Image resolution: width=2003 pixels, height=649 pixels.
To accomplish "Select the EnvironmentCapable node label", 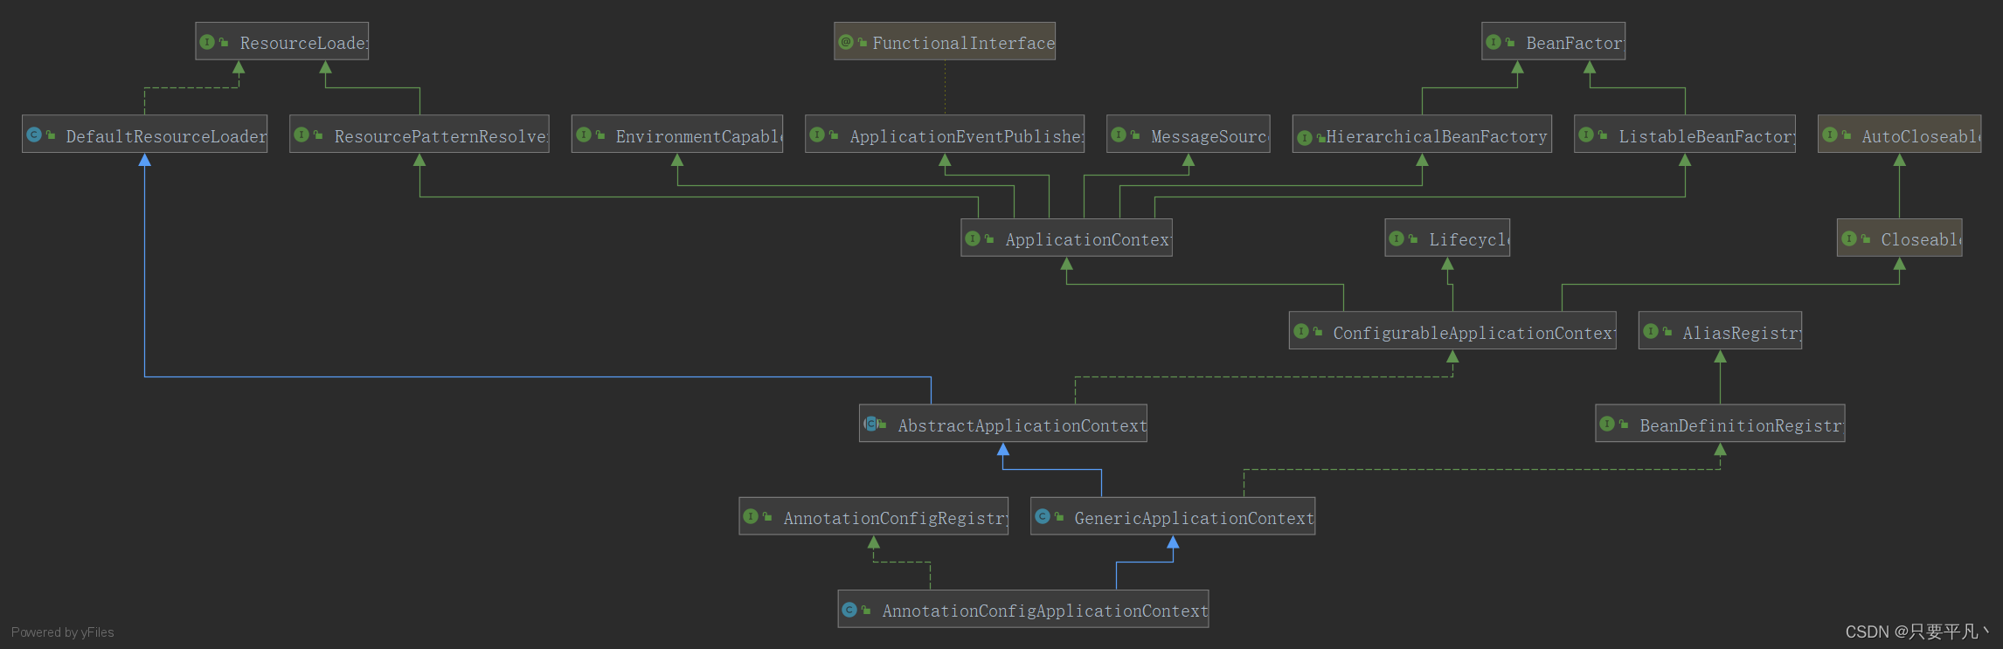I will click(x=699, y=136).
